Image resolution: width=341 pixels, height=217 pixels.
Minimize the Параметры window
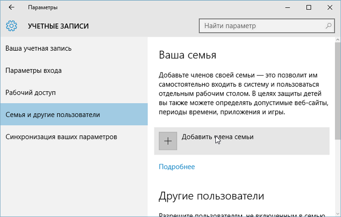pos(285,8)
